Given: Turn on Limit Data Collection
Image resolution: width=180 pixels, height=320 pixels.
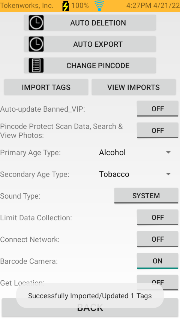Looking at the screenshot, I should tap(157, 217).
